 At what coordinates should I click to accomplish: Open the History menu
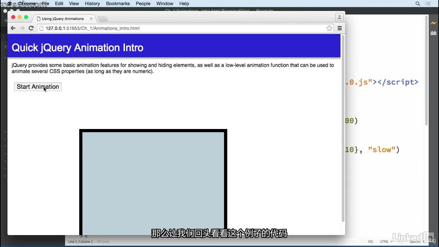(x=92, y=3)
